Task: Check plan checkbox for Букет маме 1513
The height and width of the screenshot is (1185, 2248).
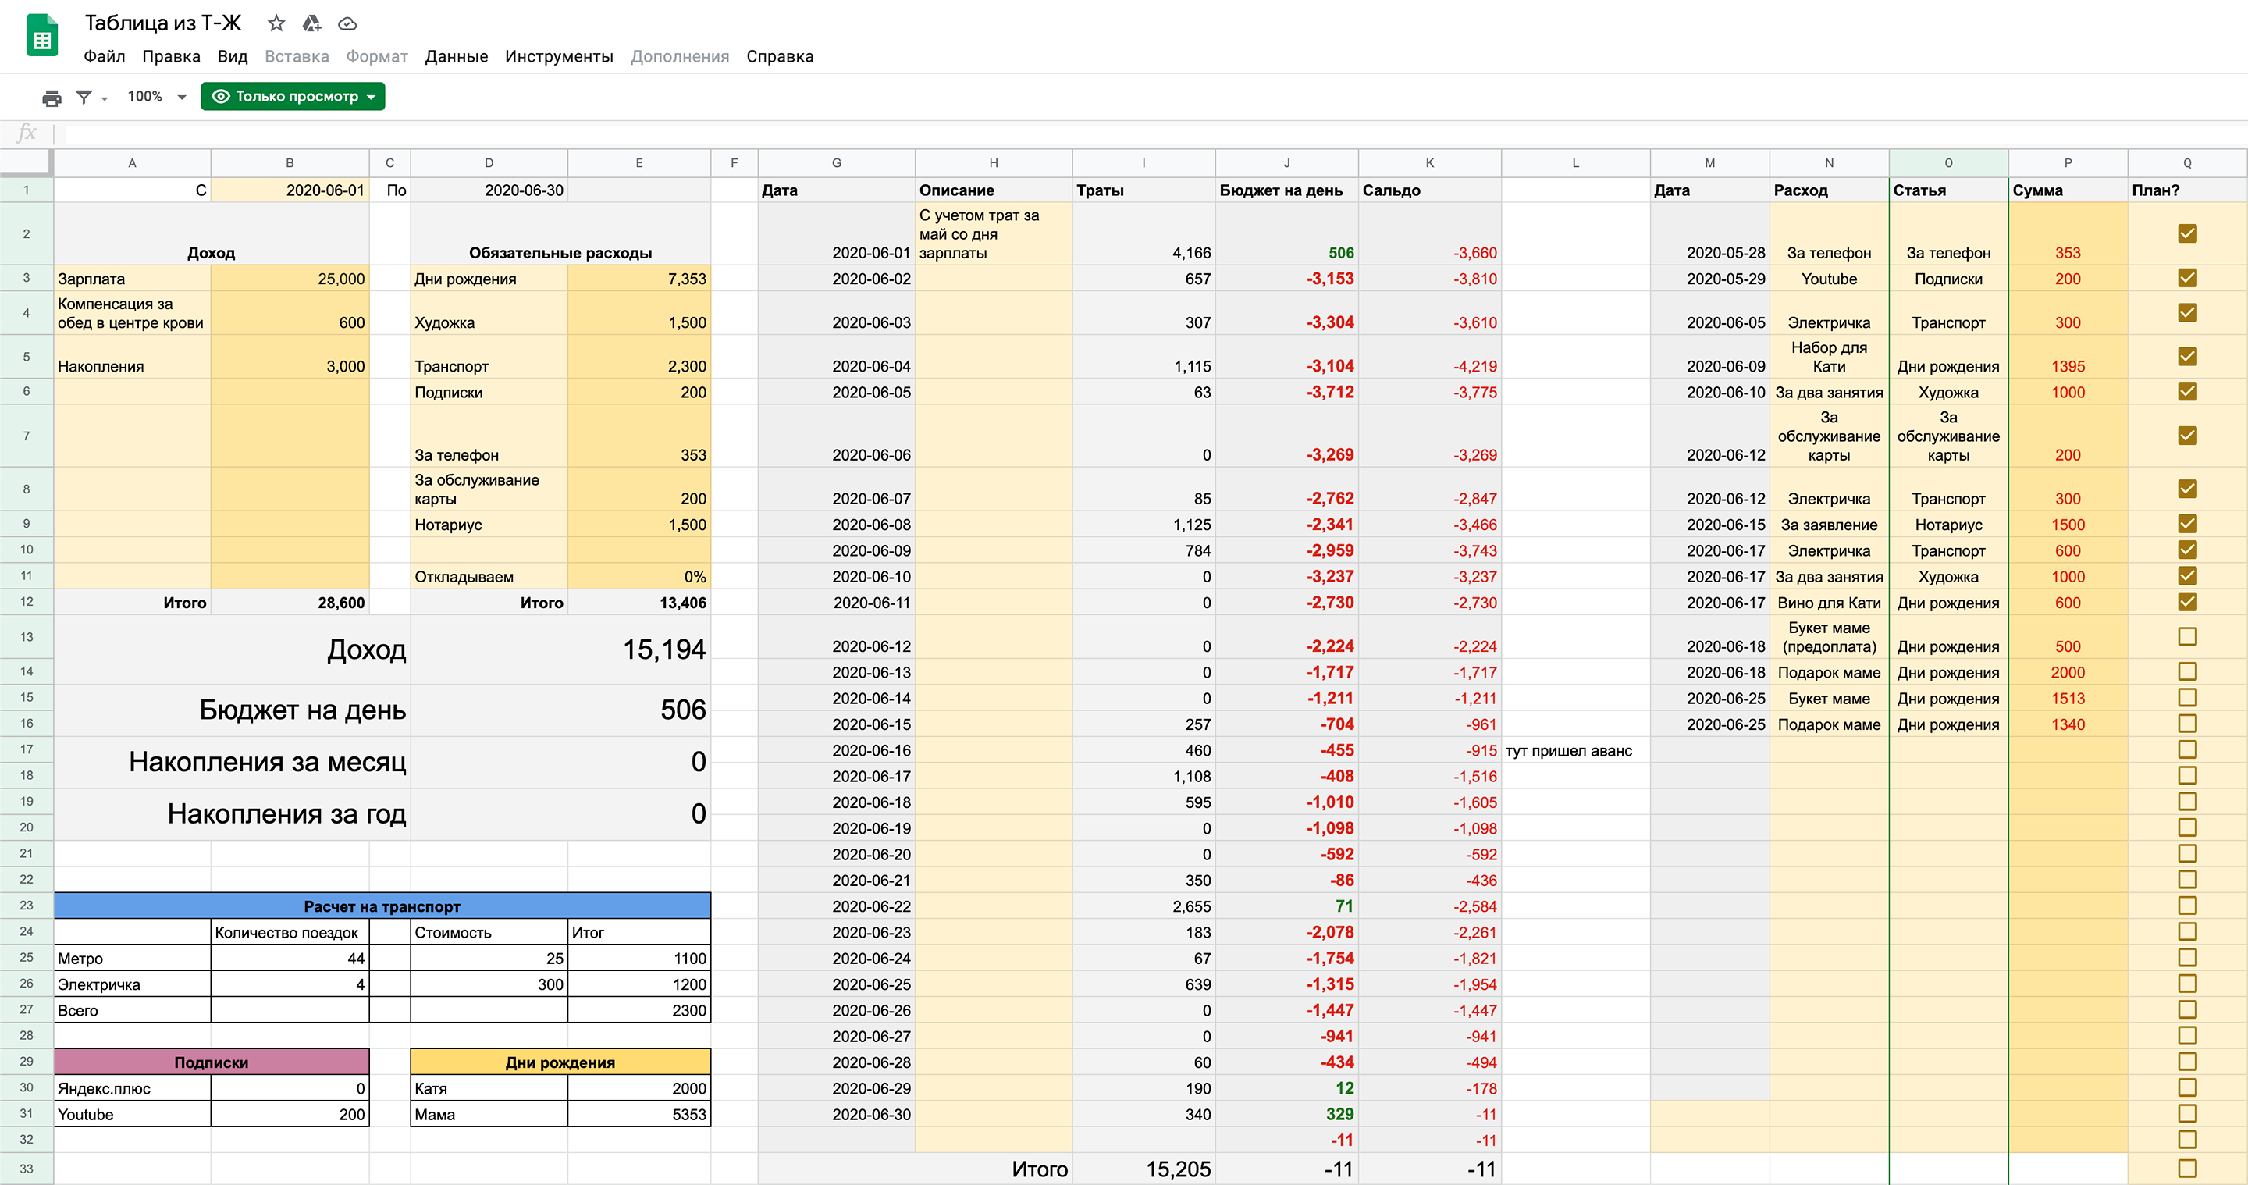Action: coord(2187,697)
